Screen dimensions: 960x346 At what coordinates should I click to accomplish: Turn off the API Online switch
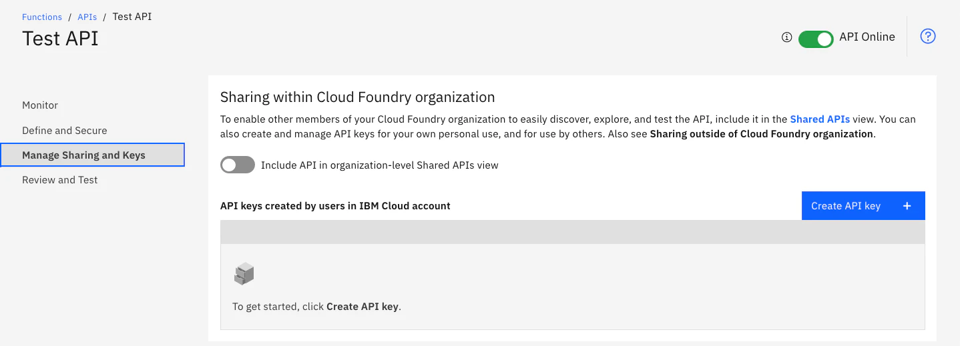(x=816, y=39)
